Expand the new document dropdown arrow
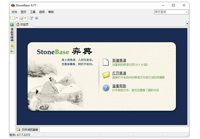The width and height of the screenshot is (200, 139). (17, 18)
